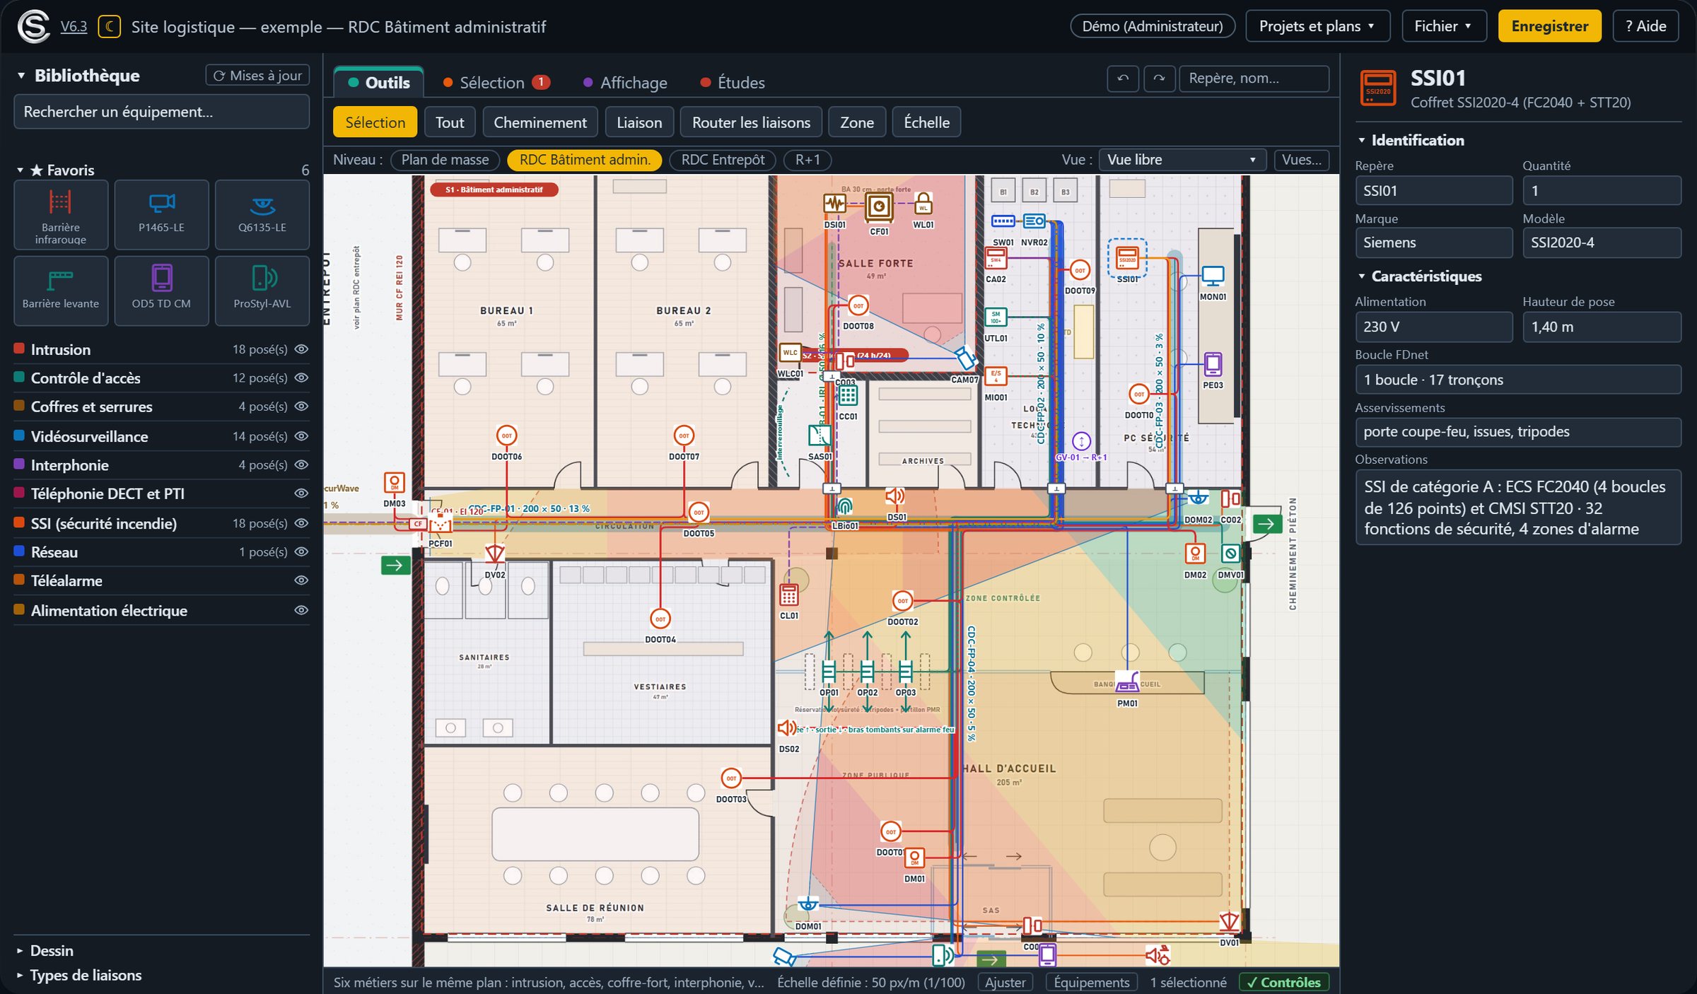Open the Vue libre view selector
Image resolution: width=1697 pixels, height=994 pixels.
point(1182,160)
